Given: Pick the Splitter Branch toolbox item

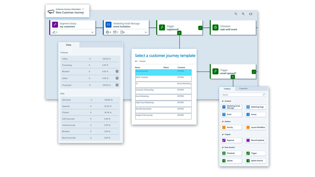Looking at the screenshot, I should (256, 161).
